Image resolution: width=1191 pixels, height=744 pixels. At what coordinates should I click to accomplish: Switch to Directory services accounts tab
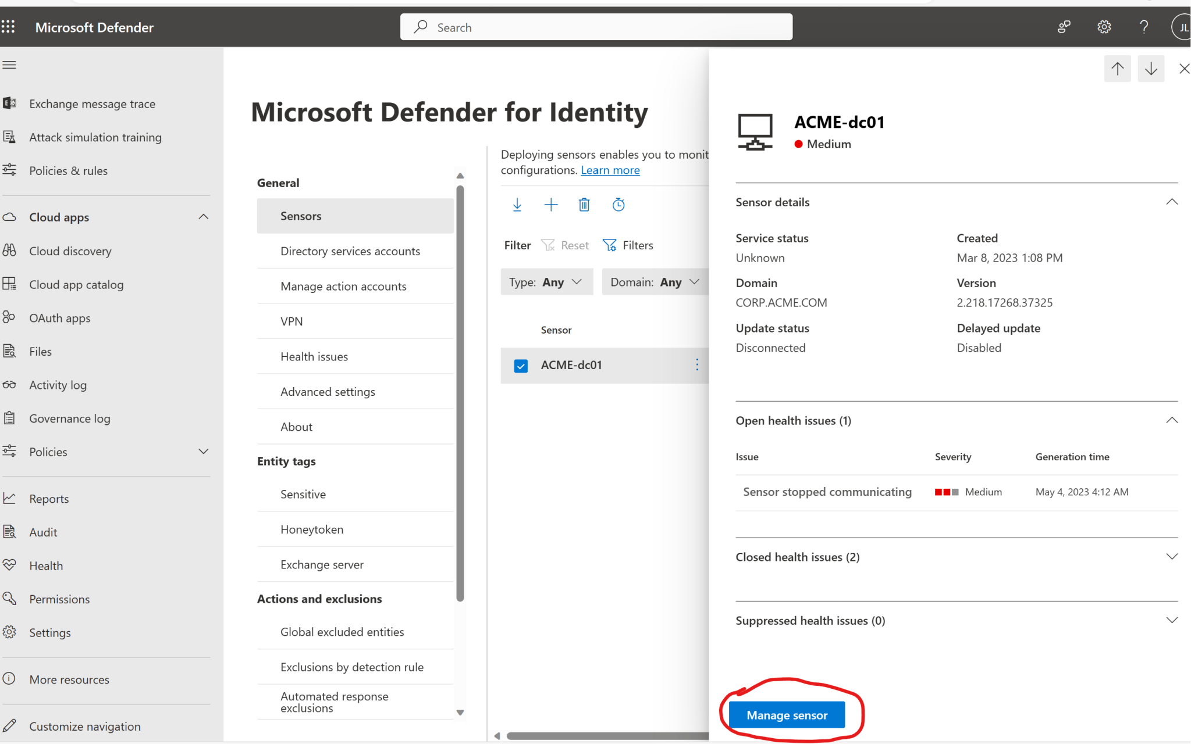pos(350,251)
